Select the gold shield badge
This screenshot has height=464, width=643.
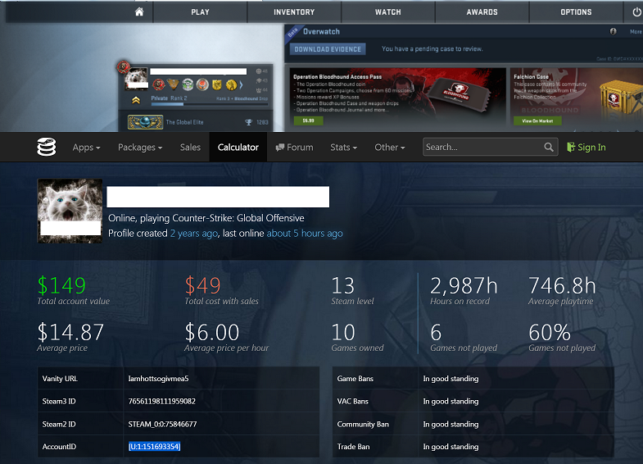[217, 84]
